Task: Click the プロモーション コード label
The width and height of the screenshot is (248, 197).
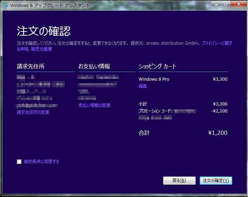Action: coord(155,111)
